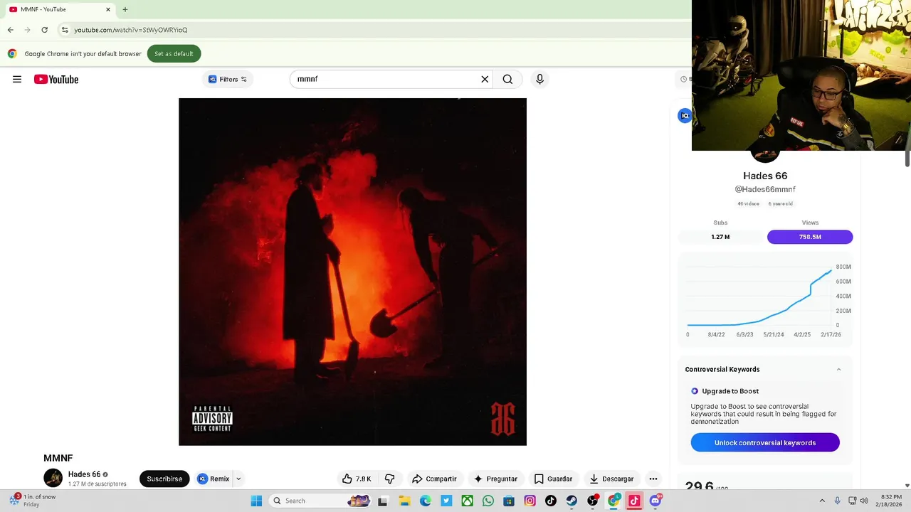
Task: Open the Hades 66 channel avatar
Action: tap(53, 478)
